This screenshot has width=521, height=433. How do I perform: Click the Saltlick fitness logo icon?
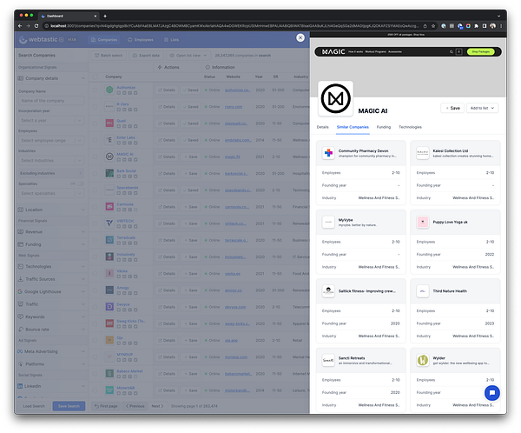(328, 291)
